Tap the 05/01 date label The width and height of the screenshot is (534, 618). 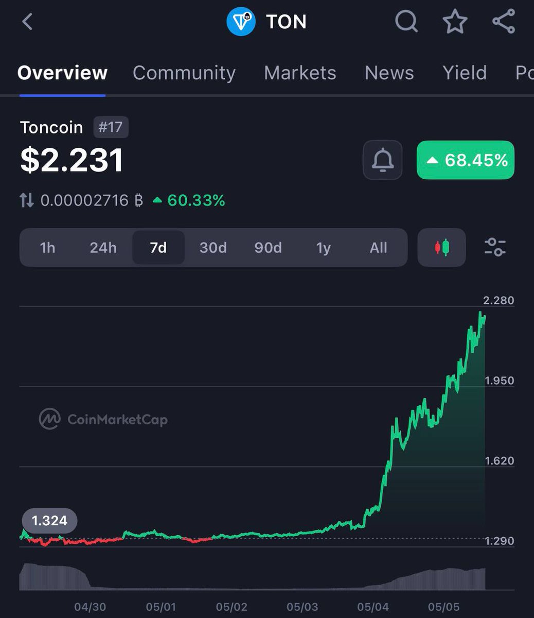click(x=161, y=607)
